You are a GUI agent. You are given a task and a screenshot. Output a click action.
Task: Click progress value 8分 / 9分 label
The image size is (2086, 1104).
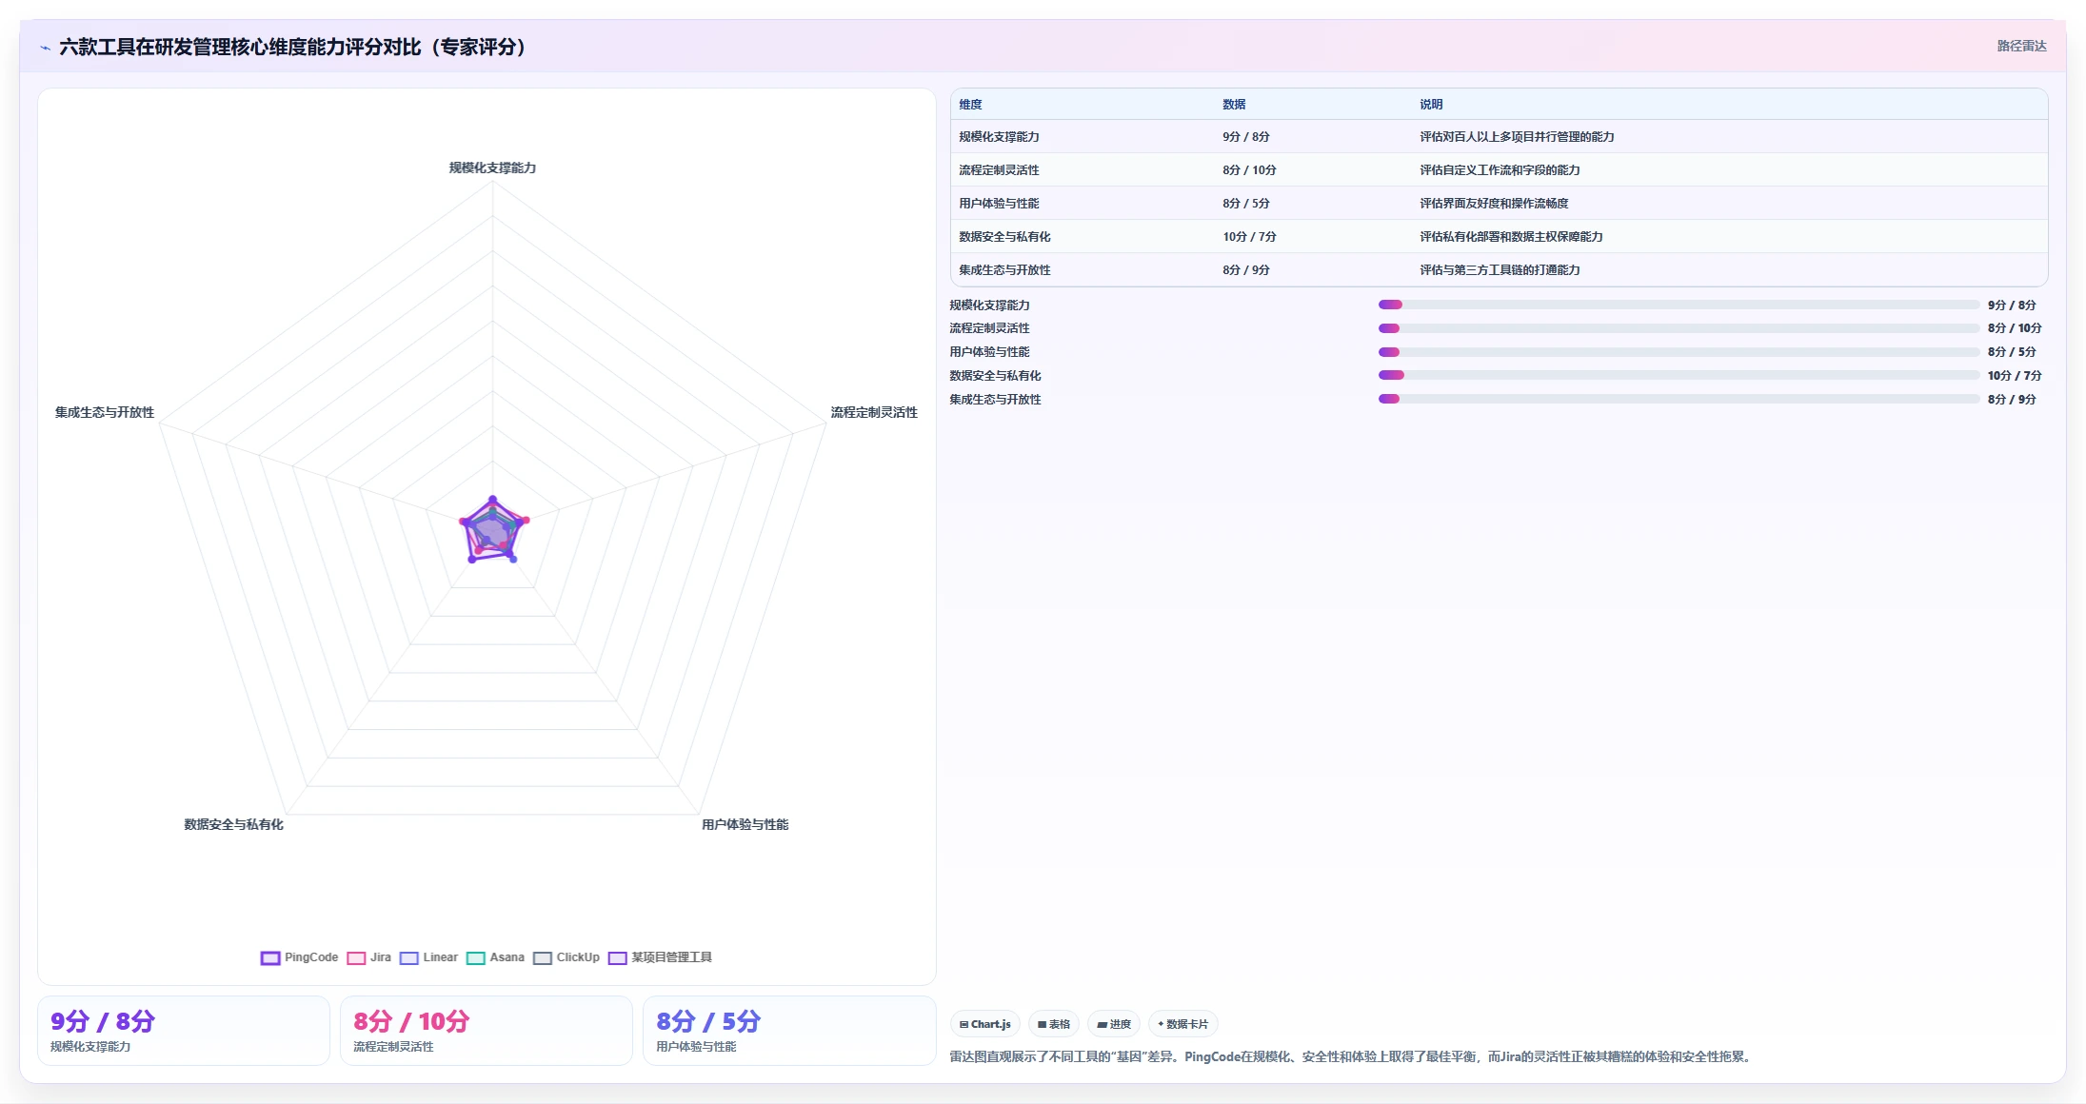[x=2011, y=400]
